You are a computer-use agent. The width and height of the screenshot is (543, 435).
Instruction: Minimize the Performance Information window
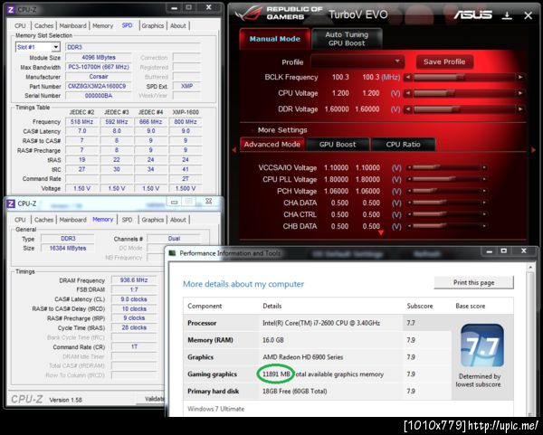pyautogui.click(x=490, y=251)
